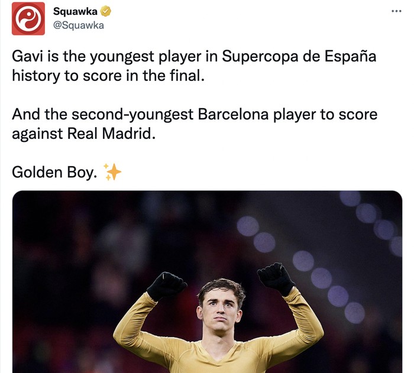This screenshot has width=414, height=373.
Task: Click the gold verified badge
Action: 106,11
